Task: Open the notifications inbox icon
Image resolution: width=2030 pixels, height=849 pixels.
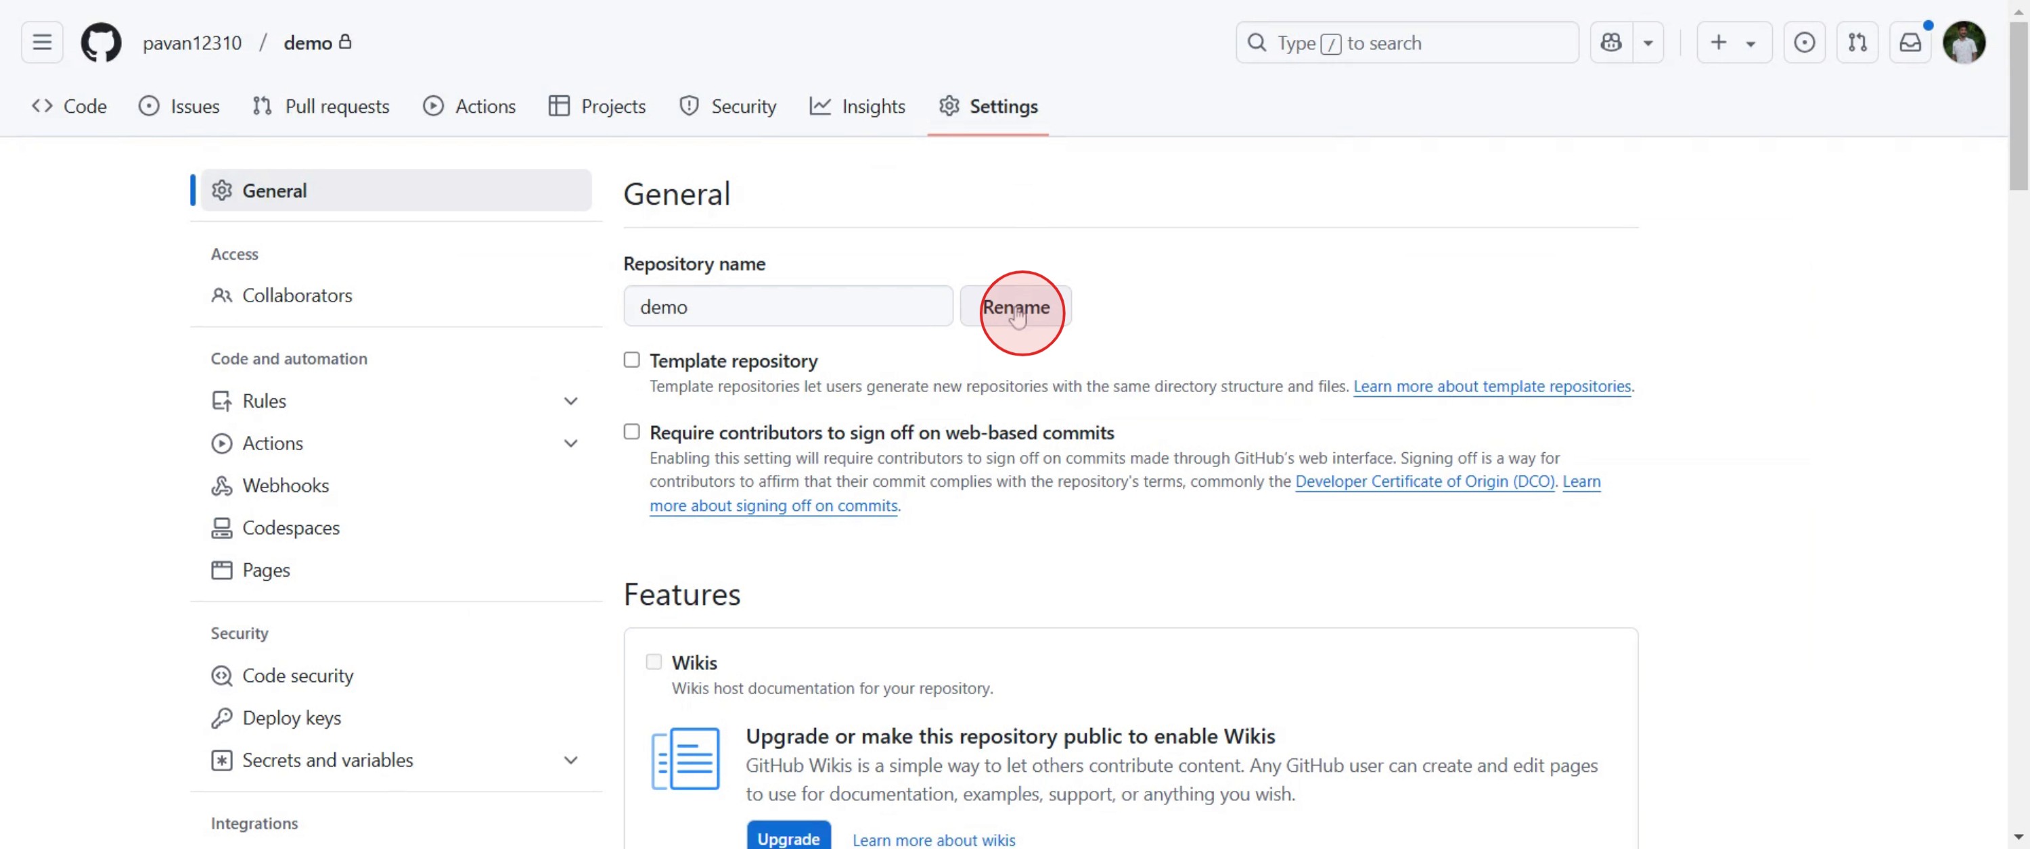Action: pyautogui.click(x=1910, y=43)
